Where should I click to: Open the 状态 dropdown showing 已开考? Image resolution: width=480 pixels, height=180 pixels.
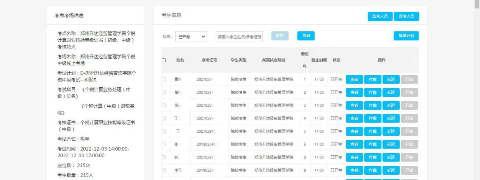(191, 36)
